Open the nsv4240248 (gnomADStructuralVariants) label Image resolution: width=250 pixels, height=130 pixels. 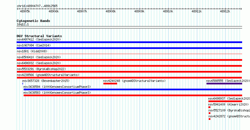[134, 81]
